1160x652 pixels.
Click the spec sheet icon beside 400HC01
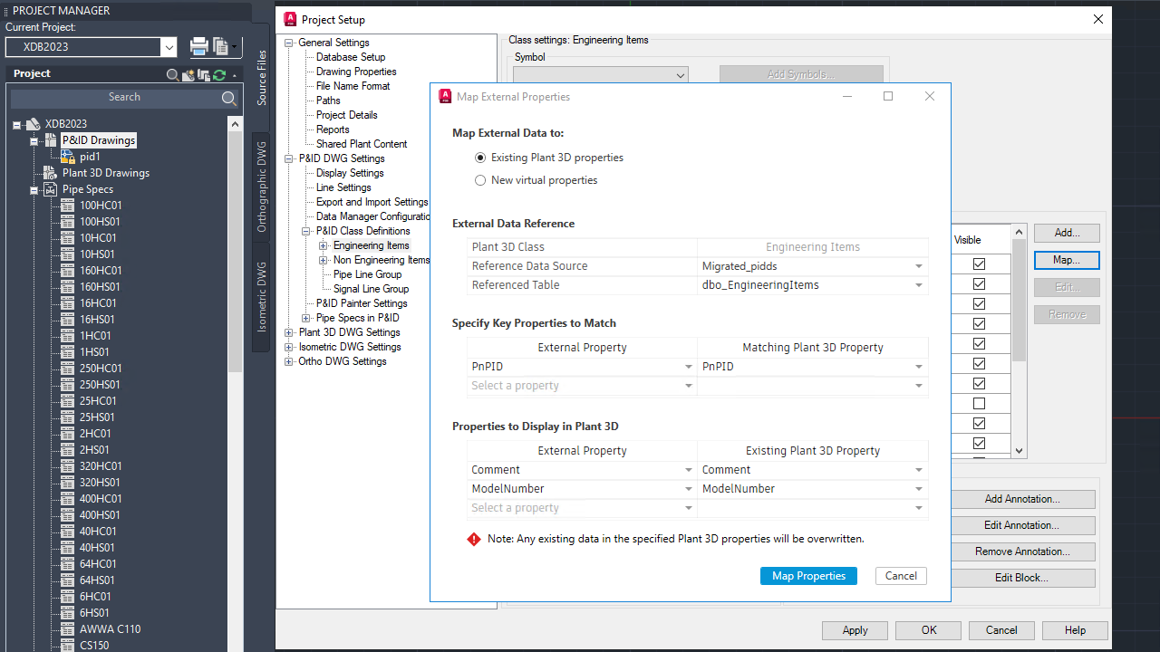click(68, 499)
